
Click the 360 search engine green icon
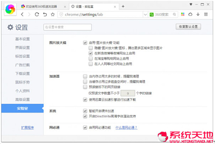[152, 14]
